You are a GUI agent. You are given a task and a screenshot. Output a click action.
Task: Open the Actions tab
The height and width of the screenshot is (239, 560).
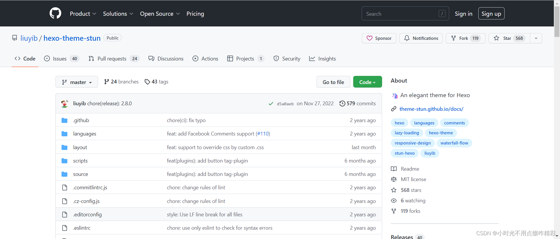[205, 58]
